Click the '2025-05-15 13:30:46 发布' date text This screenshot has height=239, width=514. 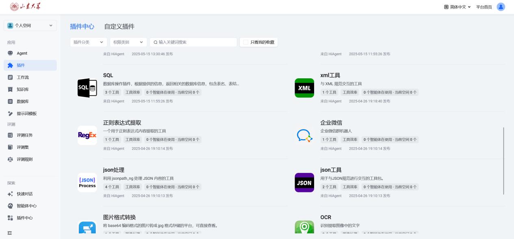tap(152, 54)
